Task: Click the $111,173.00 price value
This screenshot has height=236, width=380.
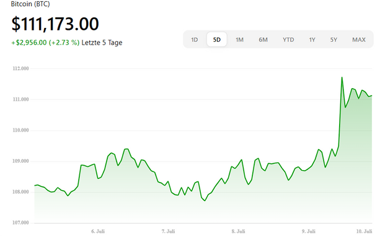Action: tap(55, 24)
